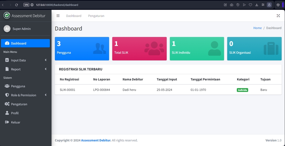The height and width of the screenshot is (146, 285).
Task: Click the group icon on Total SLIK card
Action: click(x=154, y=49)
